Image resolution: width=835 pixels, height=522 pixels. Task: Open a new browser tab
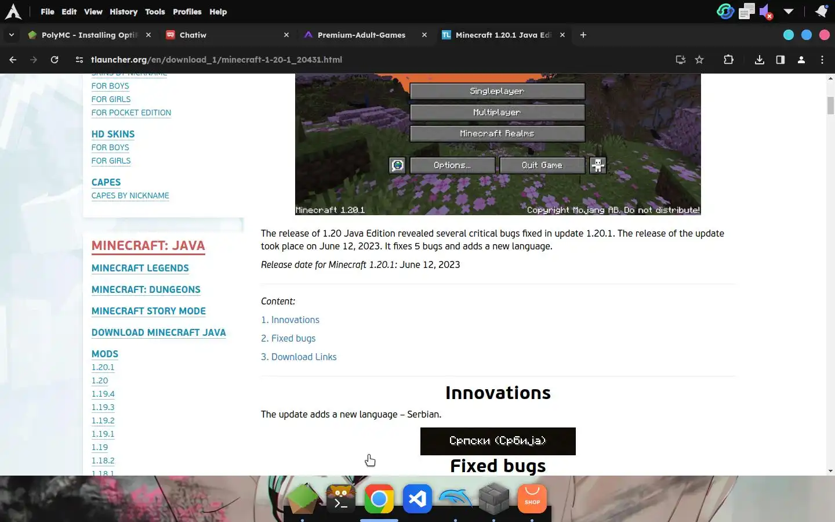[x=583, y=35]
